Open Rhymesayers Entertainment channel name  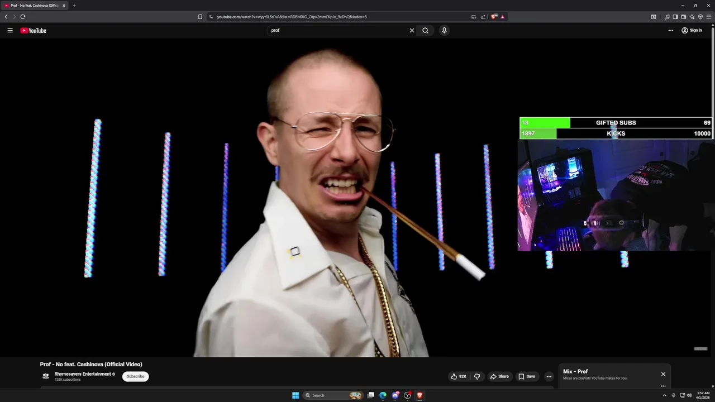[83, 374]
